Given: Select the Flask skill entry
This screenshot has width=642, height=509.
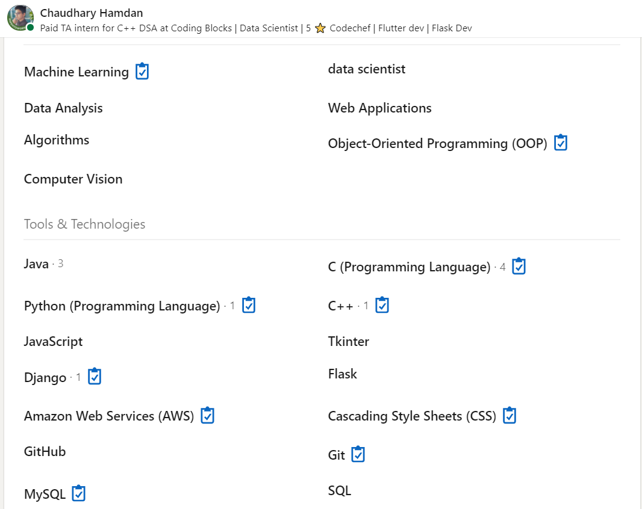Looking at the screenshot, I should (343, 374).
